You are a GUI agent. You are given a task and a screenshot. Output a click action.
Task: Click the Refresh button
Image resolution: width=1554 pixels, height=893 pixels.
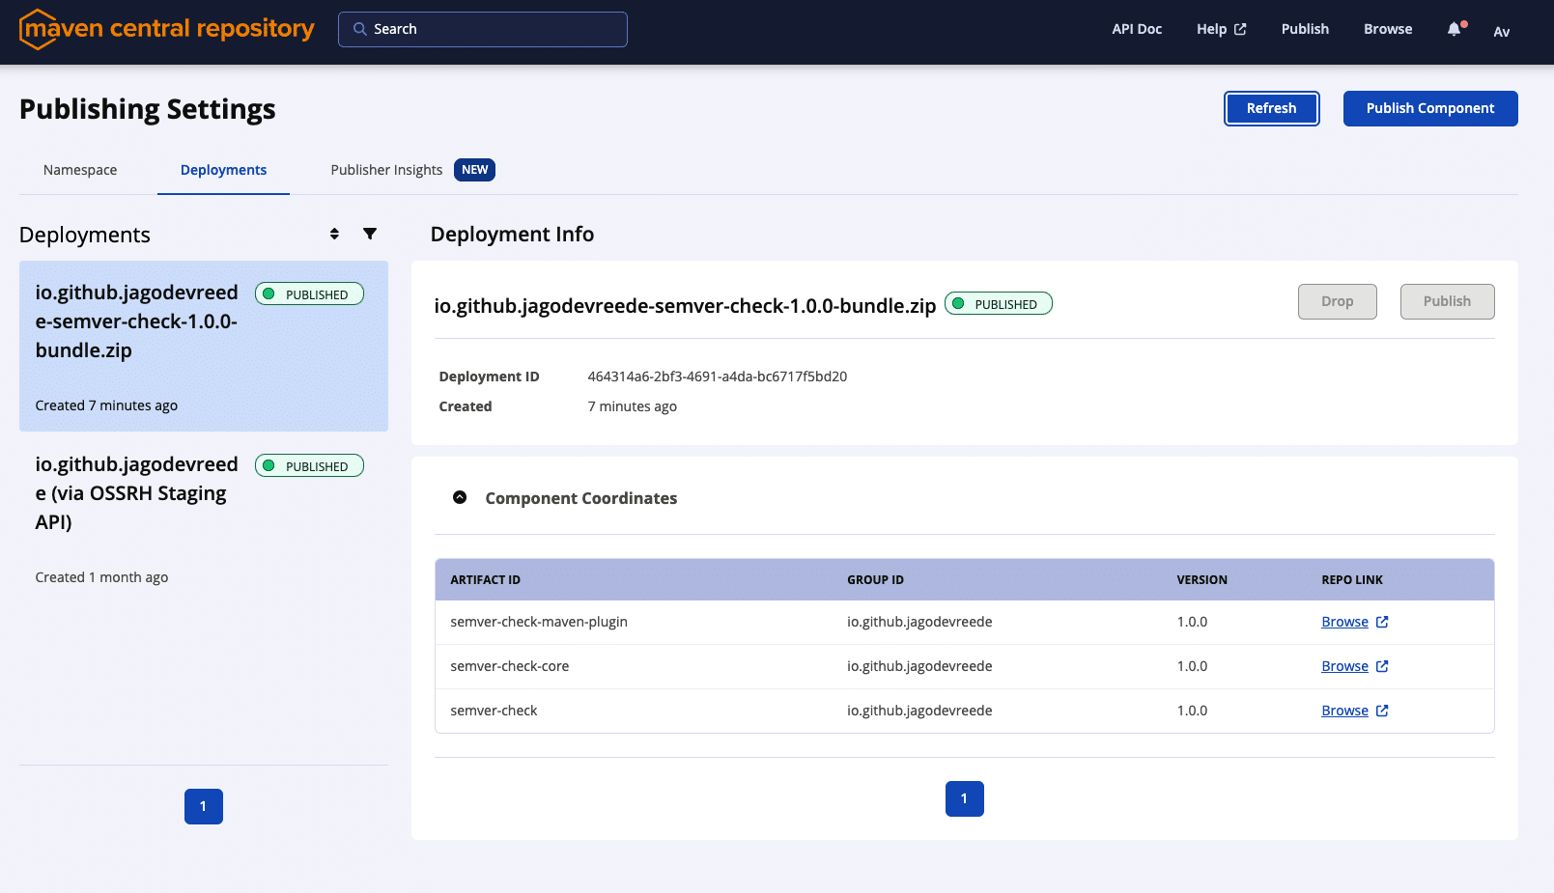click(1271, 108)
